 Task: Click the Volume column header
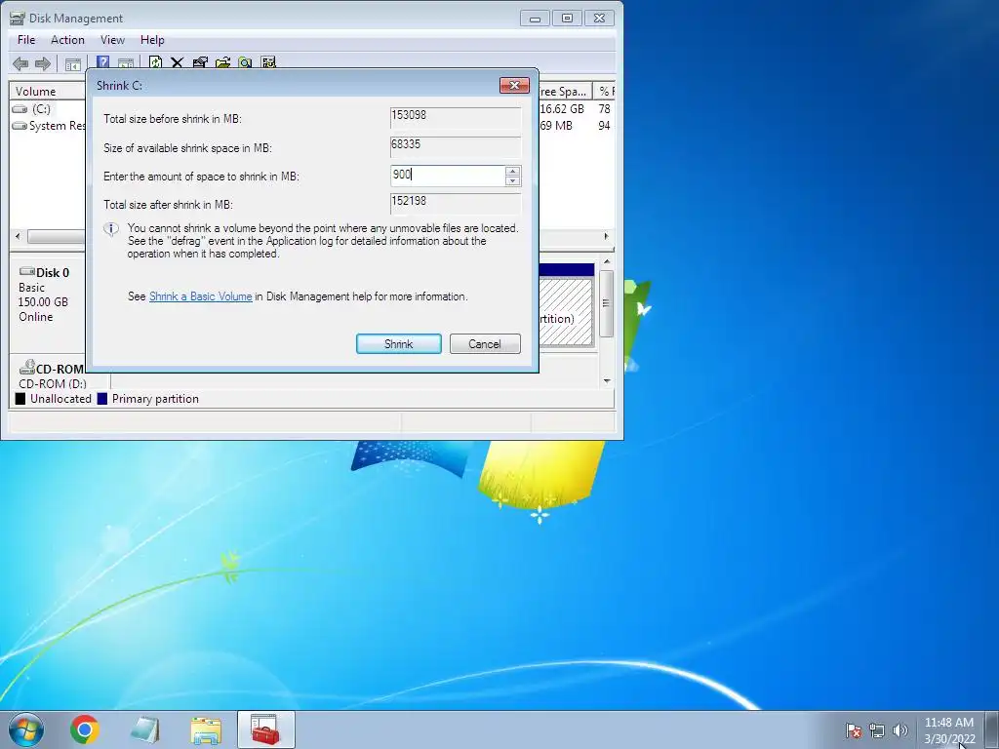click(47, 91)
